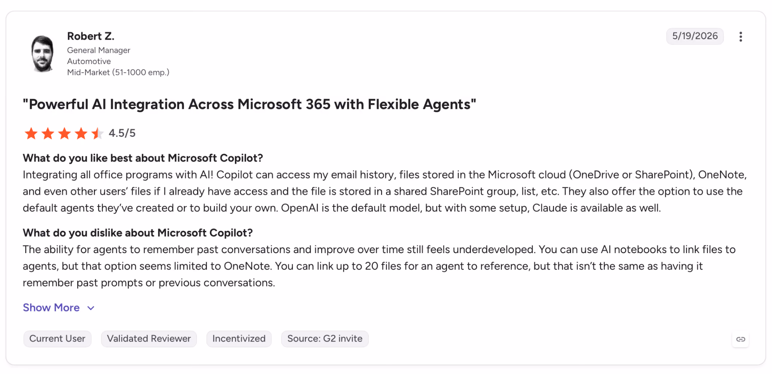Click the Source: G2 invite tag

(325, 339)
